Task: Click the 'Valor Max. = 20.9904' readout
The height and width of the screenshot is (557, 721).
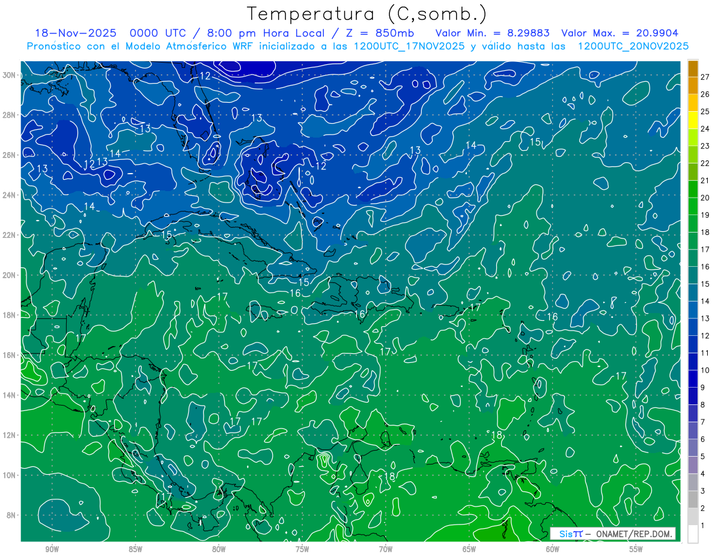Action: point(620,33)
